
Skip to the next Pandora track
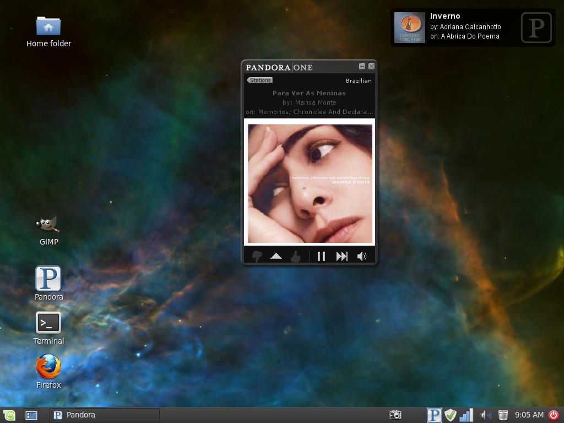point(341,257)
